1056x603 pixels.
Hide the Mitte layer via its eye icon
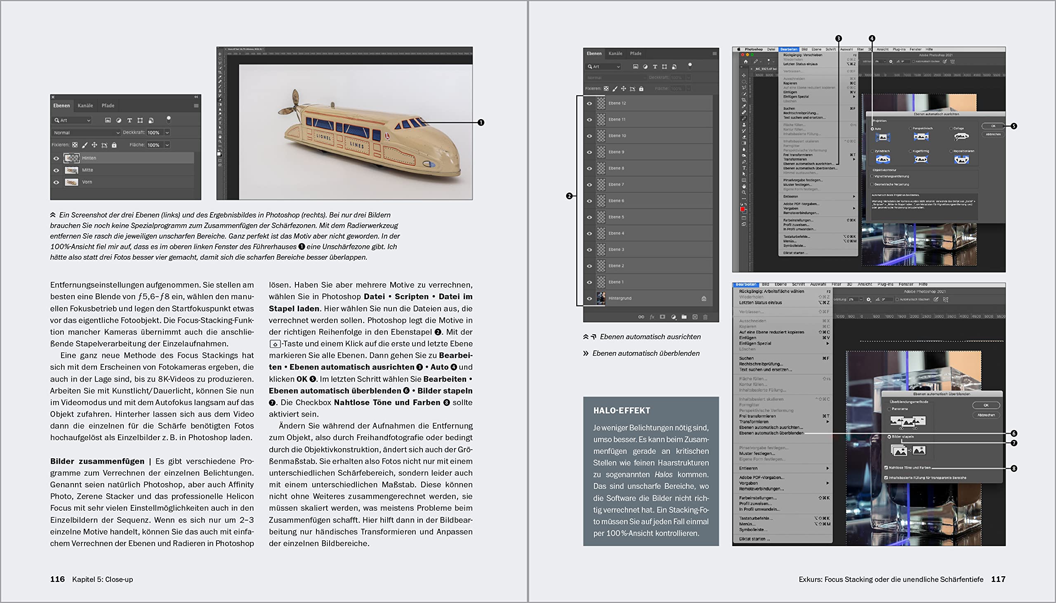57,170
